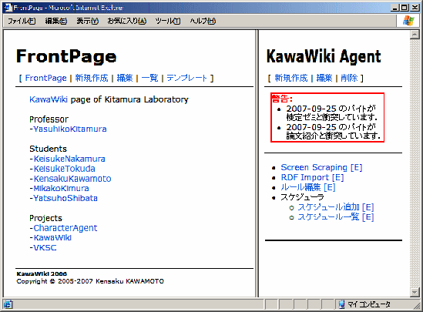The width and height of the screenshot is (423, 312).
Task: Click the My Computer zone icon
Action: tap(341, 304)
